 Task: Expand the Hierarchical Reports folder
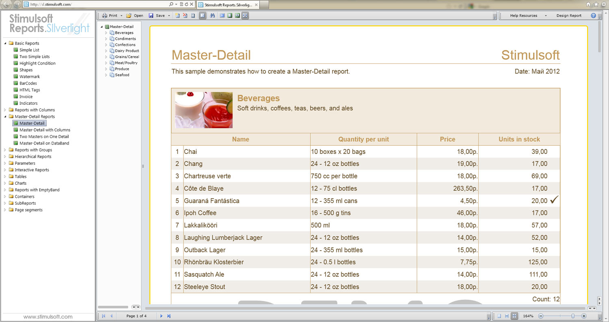pyautogui.click(x=5, y=157)
